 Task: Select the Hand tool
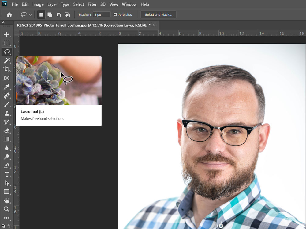pos(6,200)
